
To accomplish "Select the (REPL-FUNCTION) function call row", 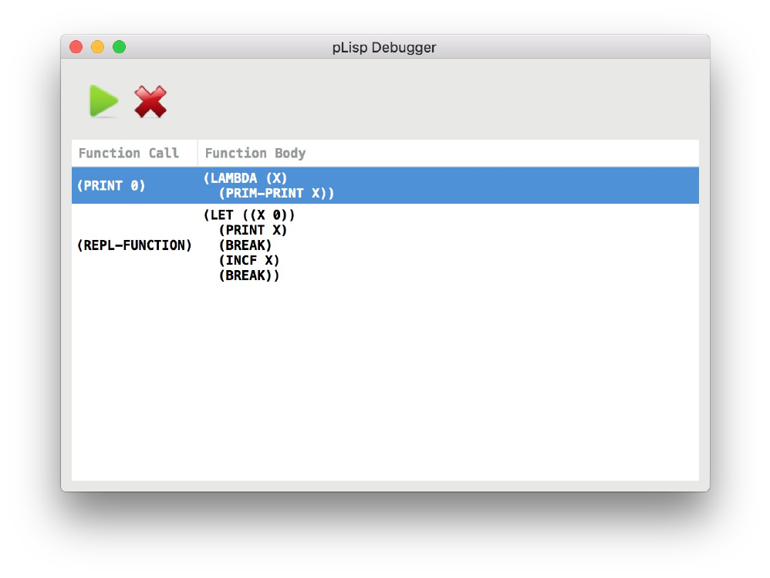I will [x=385, y=245].
